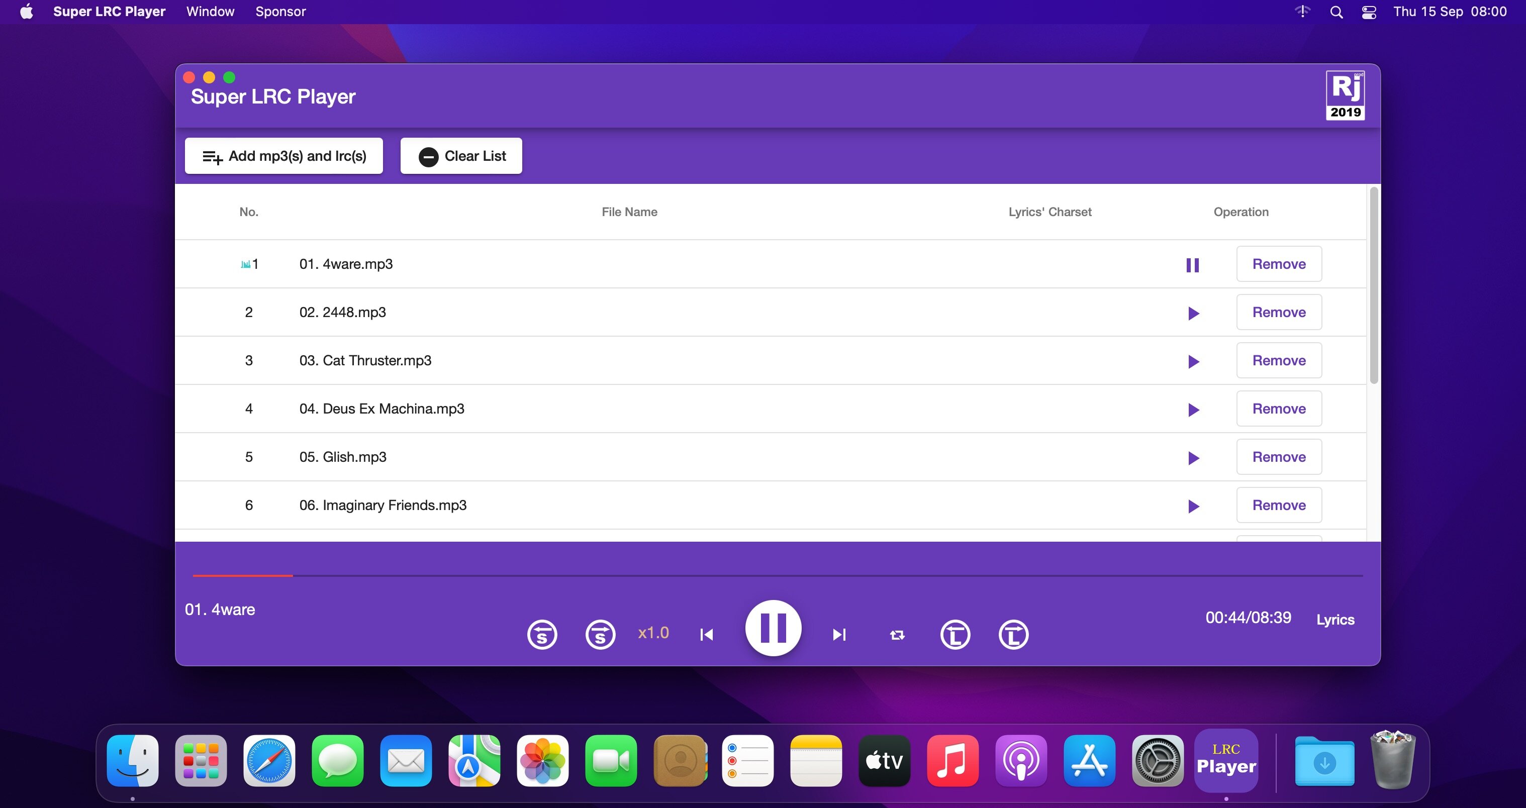Open Maps from the Dock
The width and height of the screenshot is (1526, 808).
pos(474,761)
